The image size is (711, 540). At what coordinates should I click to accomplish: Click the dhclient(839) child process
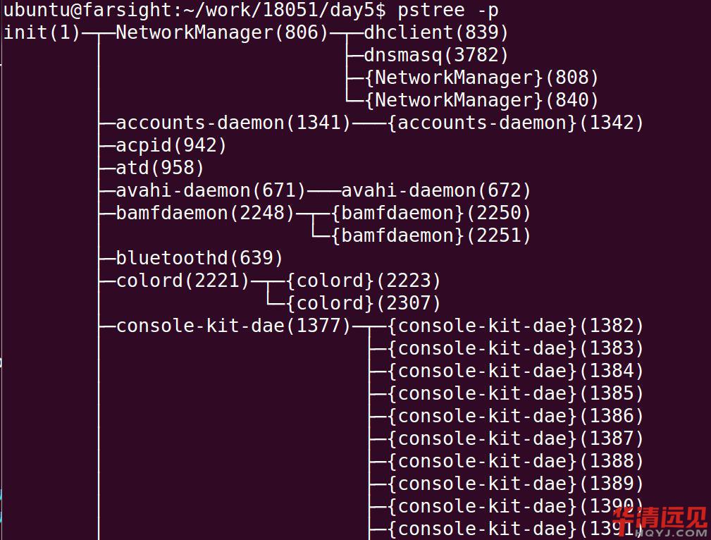436,32
